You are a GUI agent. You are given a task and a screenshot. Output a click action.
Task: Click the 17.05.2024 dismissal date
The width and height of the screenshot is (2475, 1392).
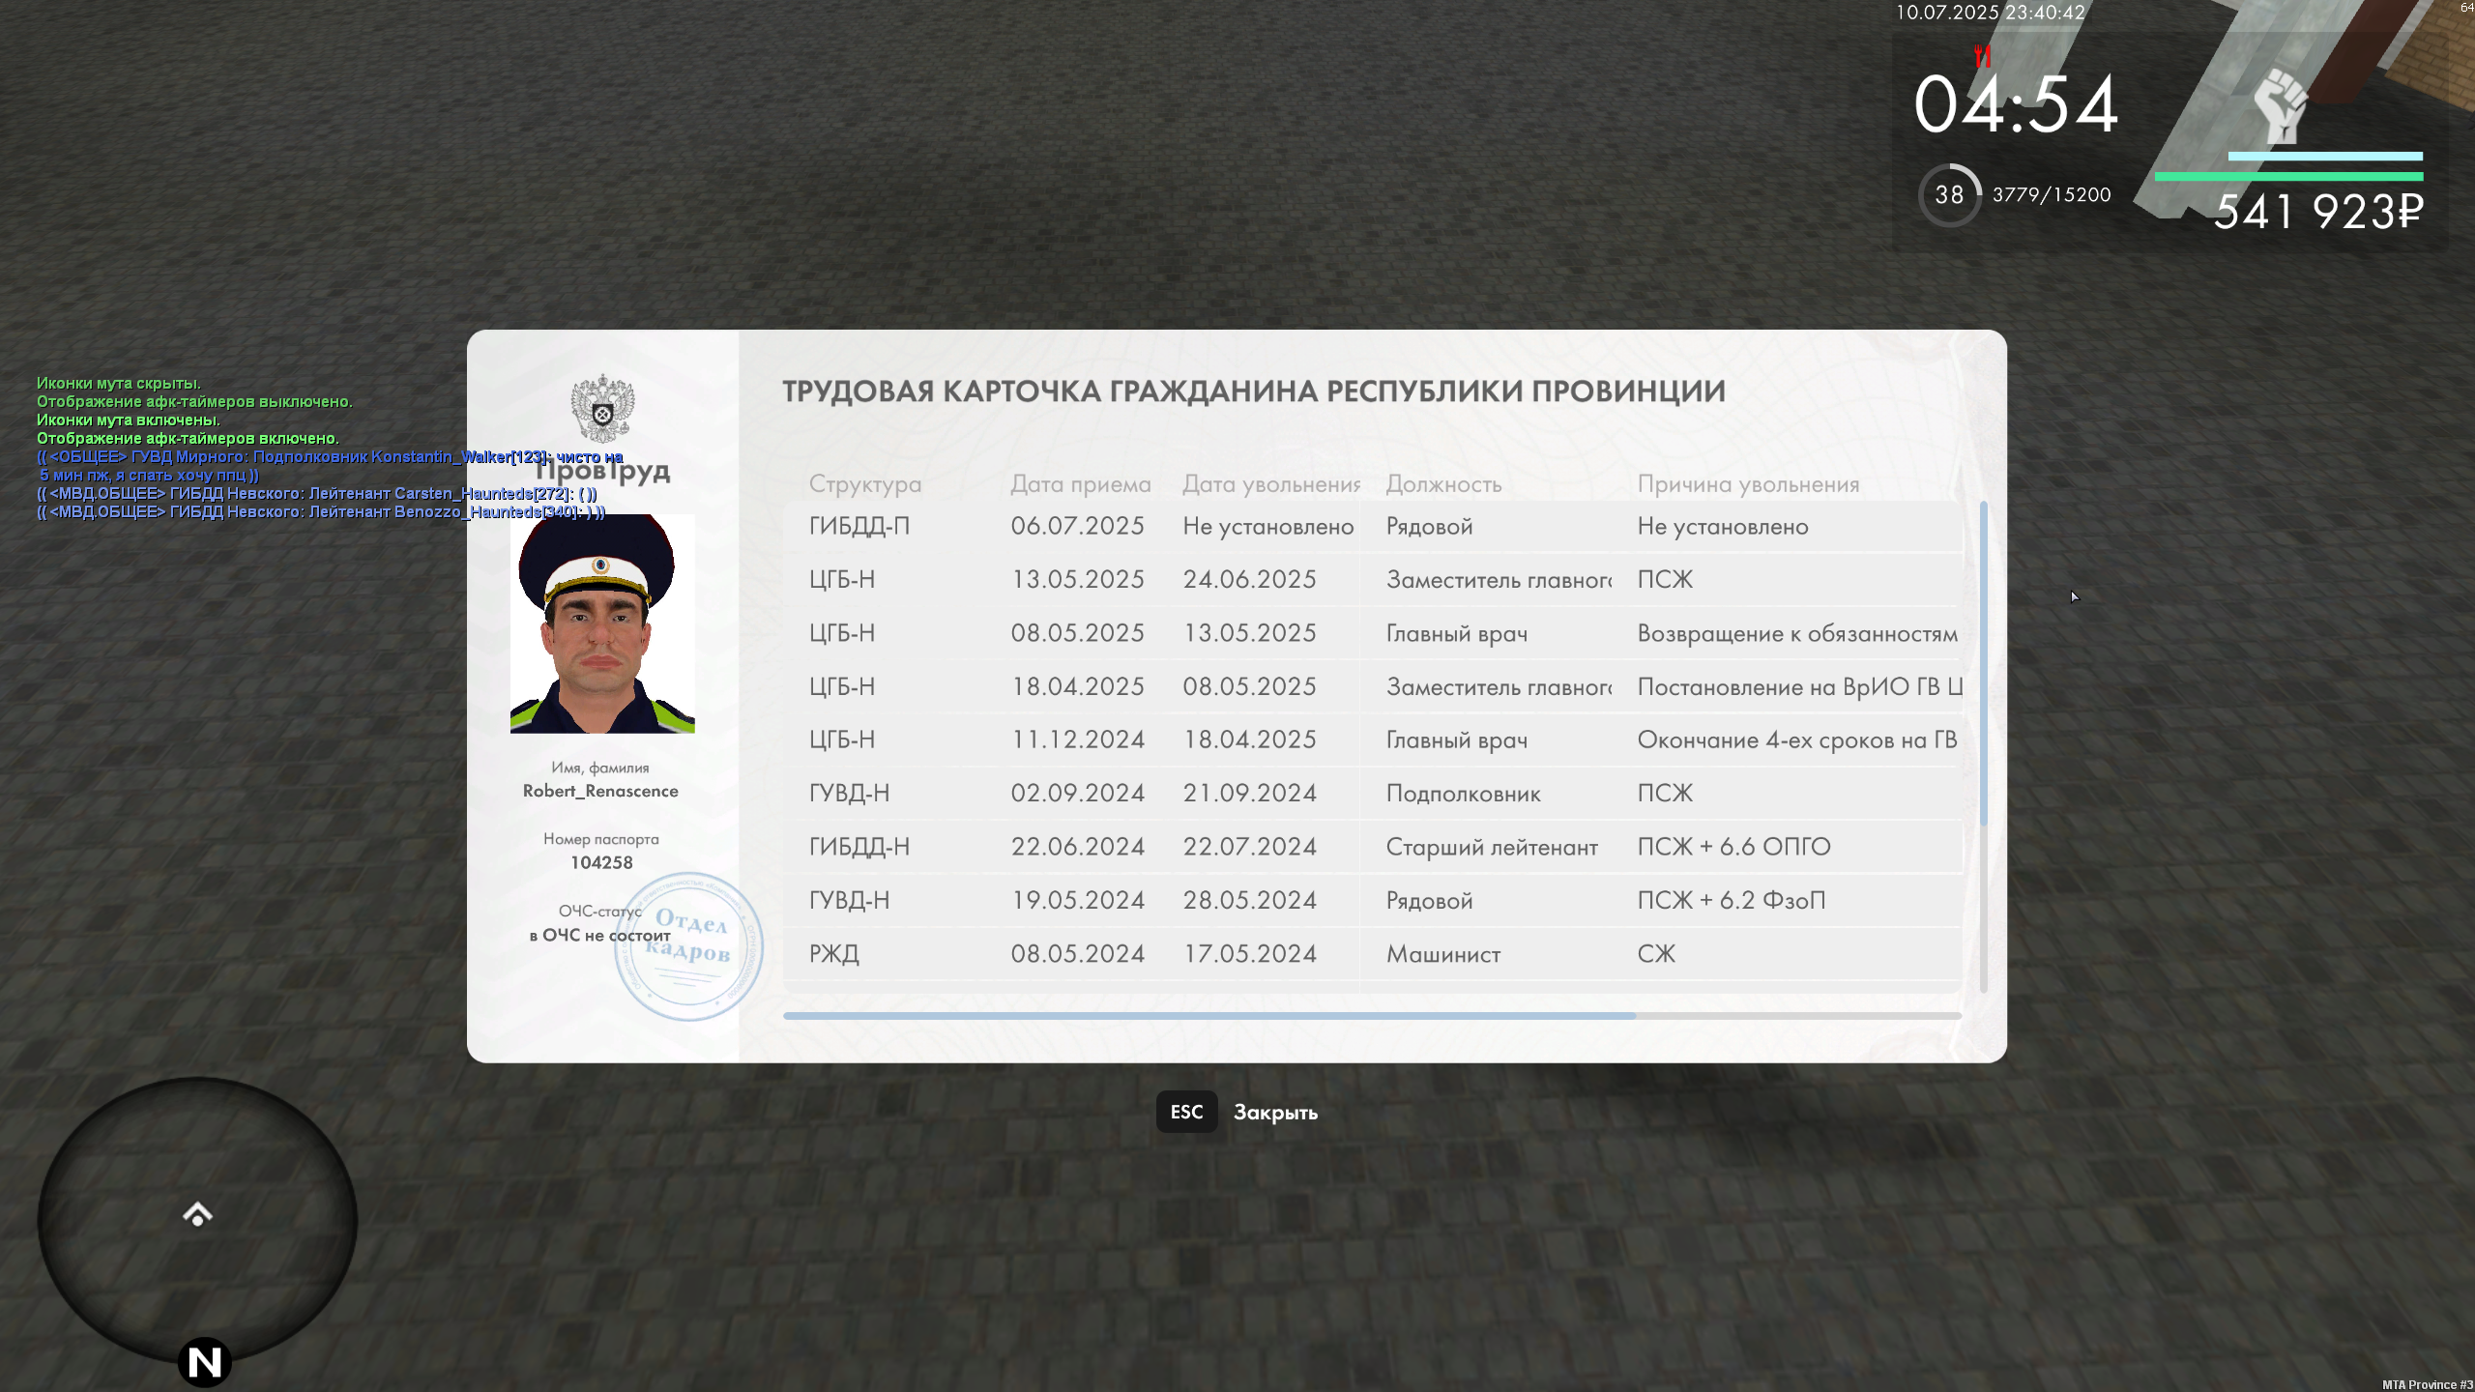pos(1249,954)
